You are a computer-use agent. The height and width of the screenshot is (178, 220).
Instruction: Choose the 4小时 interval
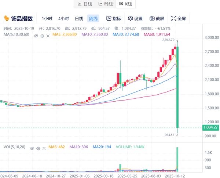63,18
